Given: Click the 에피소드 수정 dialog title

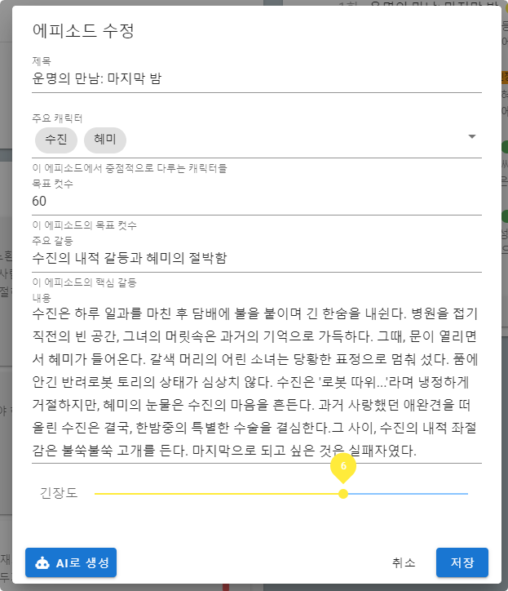Looking at the screenshot, I should coord(83,30).
